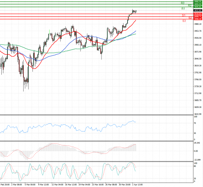Viewport: 203px width, 187px height.
Task: Select the red S1 line label
Action: coord(184,16)
